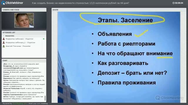Screen dimensions: 188x105
Task: Click Марина Синельникова's chat message about training price
Action: (20, 94)
